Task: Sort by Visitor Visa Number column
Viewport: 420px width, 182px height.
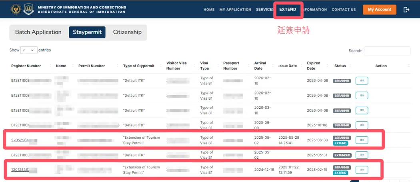Action: [x=176, y=66]
